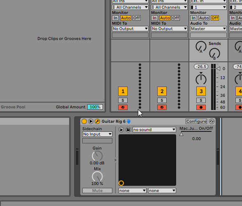Deactivate track 3 with its number button
Viewport: 242px width, 206px height.
coord(201,91)
